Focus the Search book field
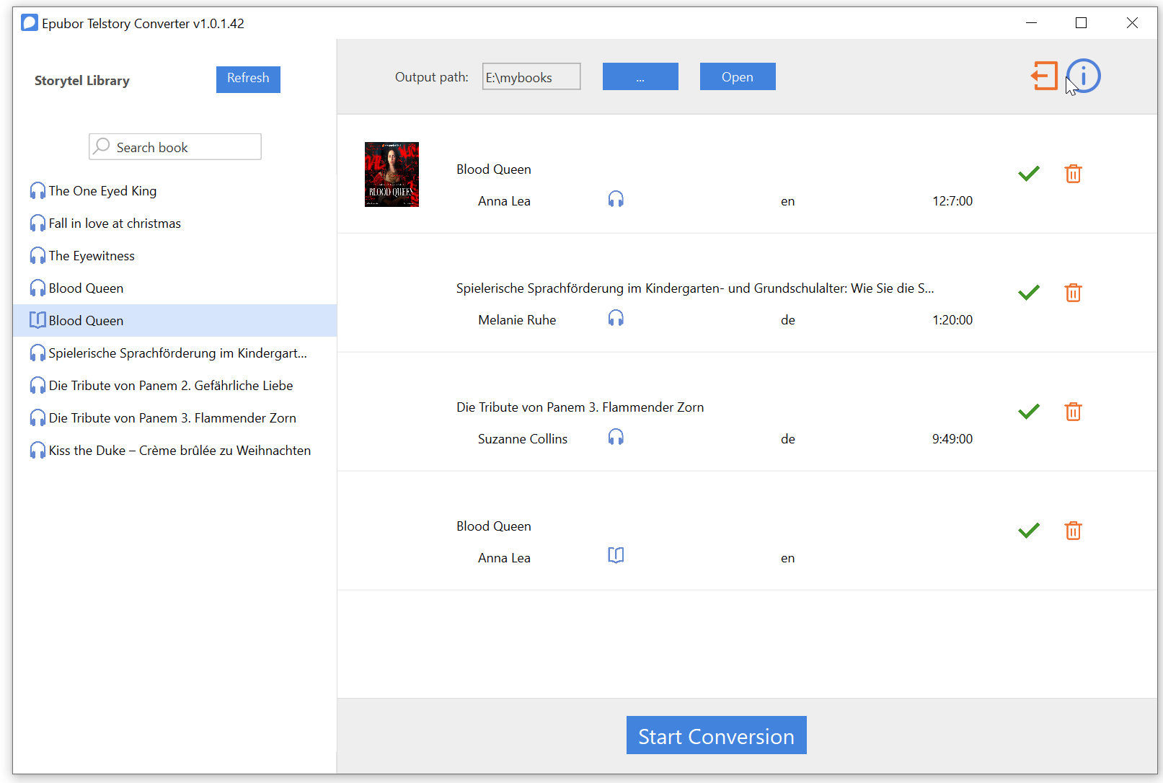The height and width of the screenshot is (783, 1163). coord(175,146)
